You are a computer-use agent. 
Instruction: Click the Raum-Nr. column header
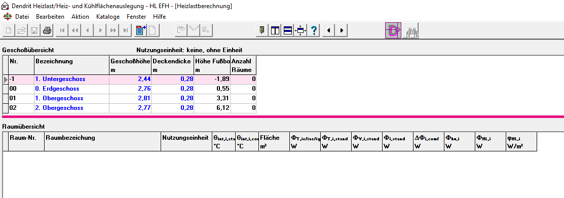(x=26, y=142)
